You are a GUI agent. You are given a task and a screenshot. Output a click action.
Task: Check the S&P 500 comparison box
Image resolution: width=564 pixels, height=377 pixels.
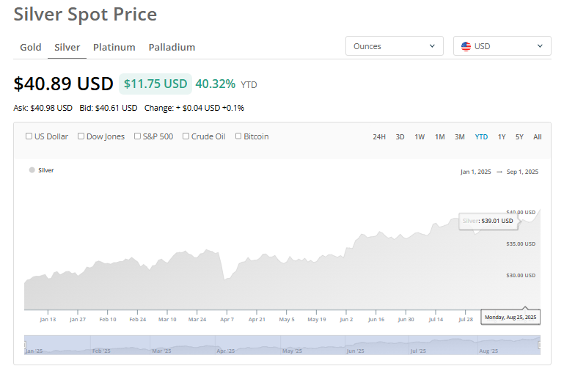[x=137, y=136]
